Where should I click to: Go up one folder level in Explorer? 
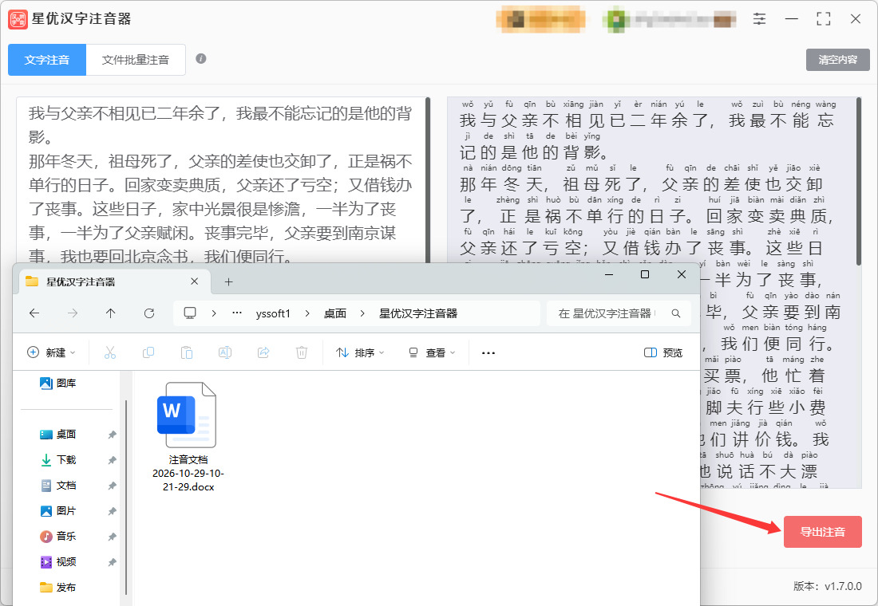111,313
